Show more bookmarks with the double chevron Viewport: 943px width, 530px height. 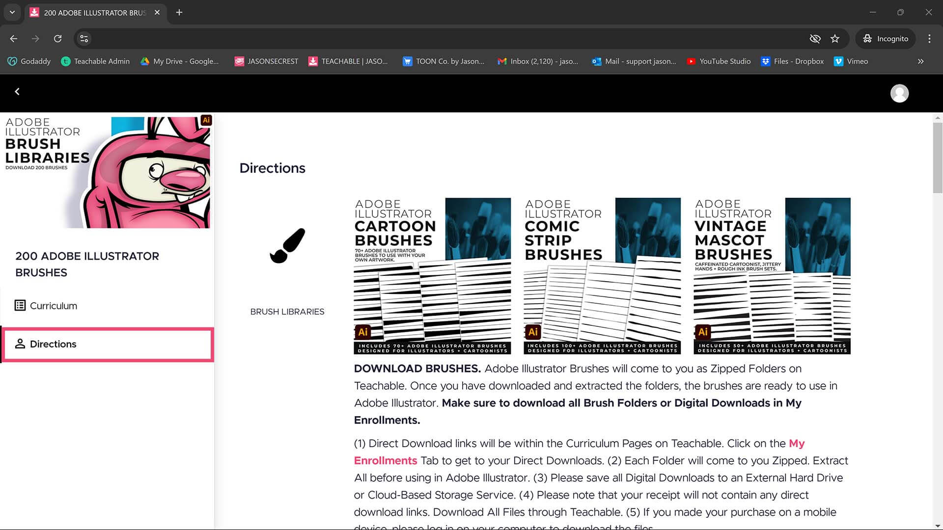[921, 61]
